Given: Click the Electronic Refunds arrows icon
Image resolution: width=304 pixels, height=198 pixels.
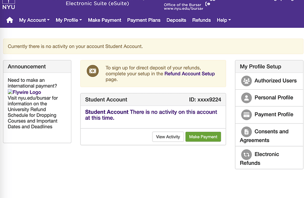Looking at the screenshot, I should 246,154.
